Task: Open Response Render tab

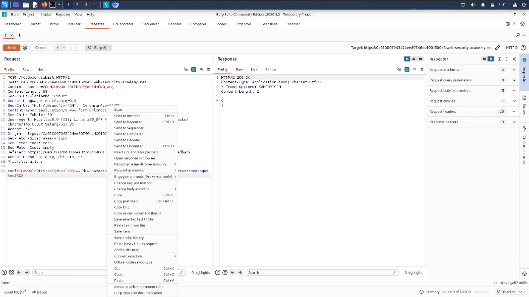Action: click(x=271, y=69)
